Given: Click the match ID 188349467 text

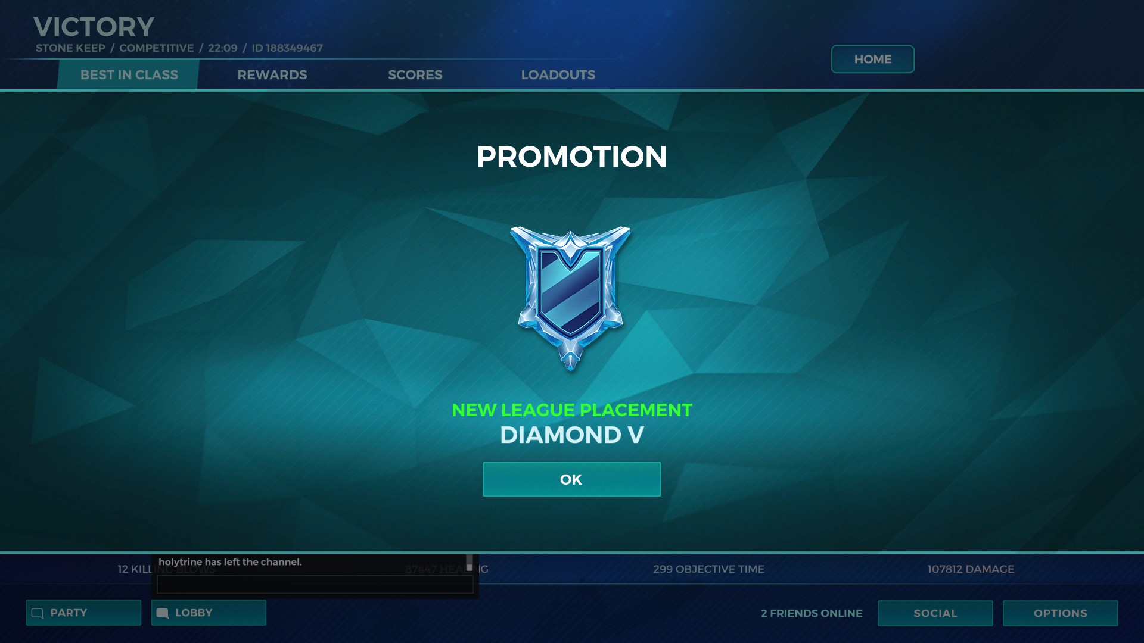Looking at the screenshot, I should [x=287, y=48].
